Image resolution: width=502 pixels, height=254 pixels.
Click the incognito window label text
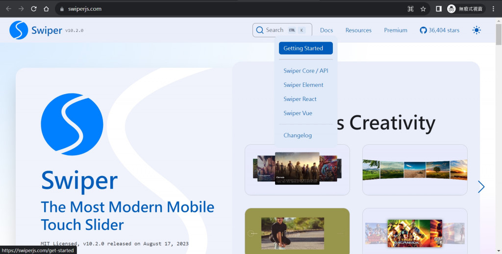470,9
